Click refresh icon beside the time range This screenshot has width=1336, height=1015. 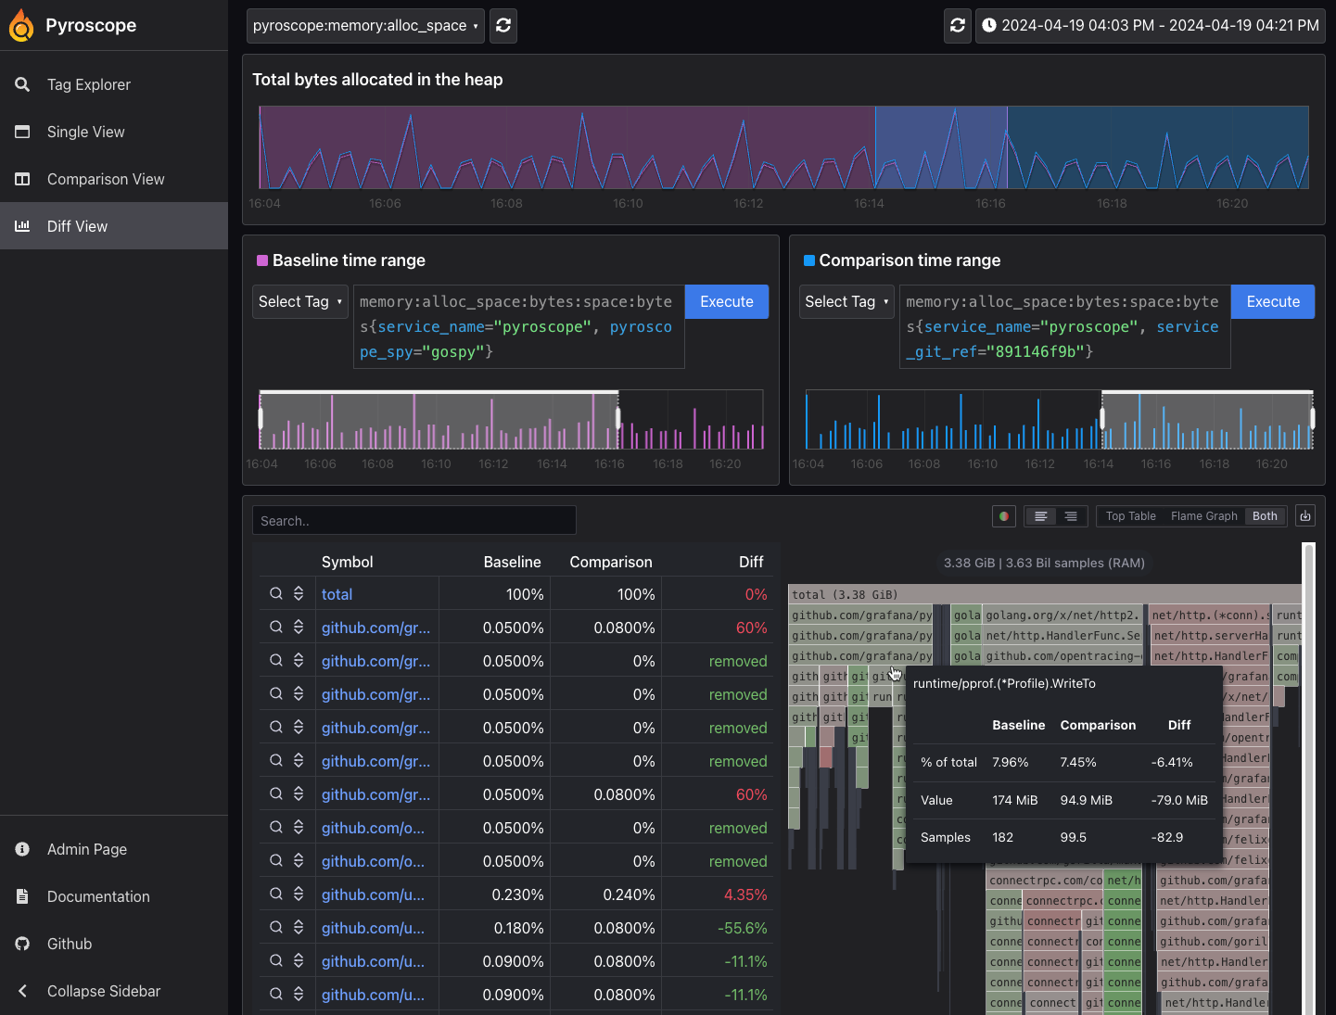click(958, 26)
